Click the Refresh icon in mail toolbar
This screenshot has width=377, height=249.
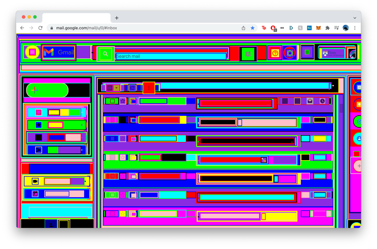[132, 88]
